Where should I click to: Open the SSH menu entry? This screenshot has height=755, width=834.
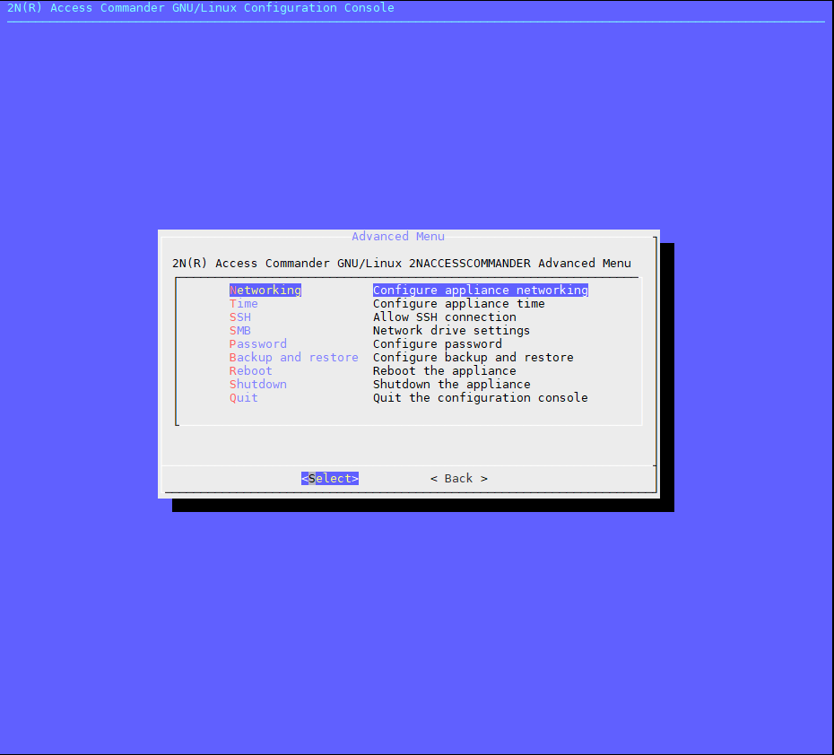pyautogui.click(x=239, y=317)
